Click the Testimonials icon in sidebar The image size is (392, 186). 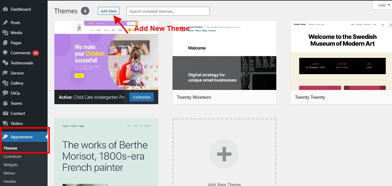[5, 63]
